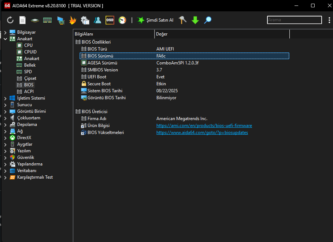This screenshot has height=242, width=333.
Task: Click the magnifier search icon
Action: tap(208, 20)
